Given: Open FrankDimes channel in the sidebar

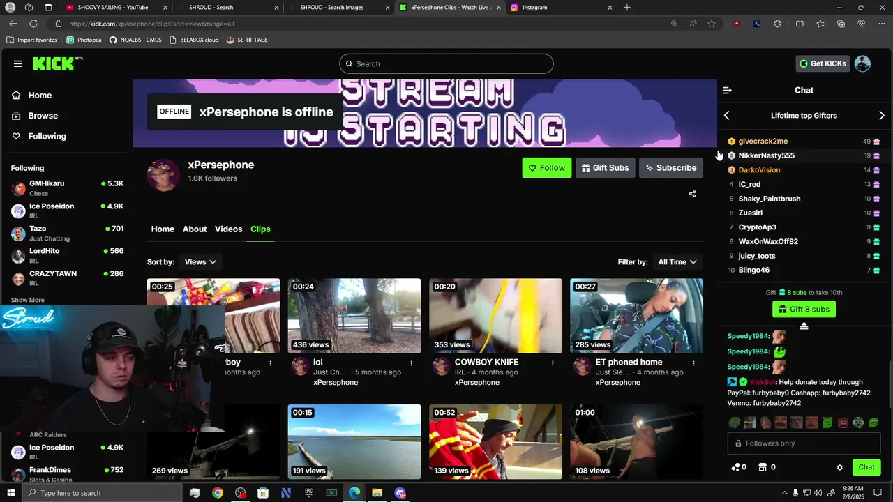Looking at the screenshot, I should pos(67,473).
